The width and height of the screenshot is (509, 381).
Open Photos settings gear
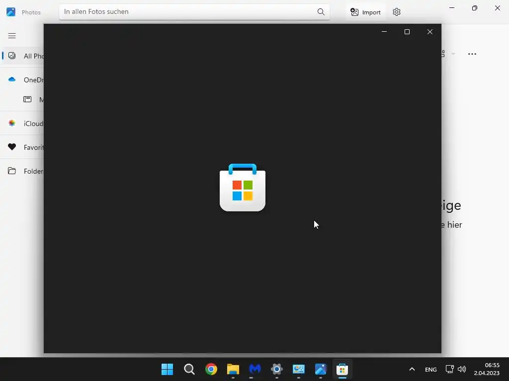coord(396,12)
